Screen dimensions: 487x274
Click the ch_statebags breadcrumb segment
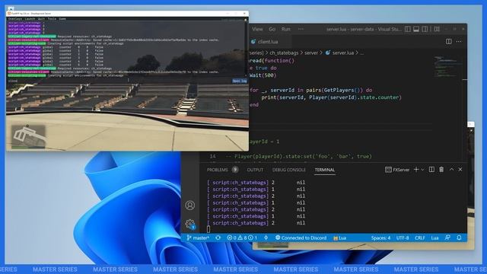(284, 53)
